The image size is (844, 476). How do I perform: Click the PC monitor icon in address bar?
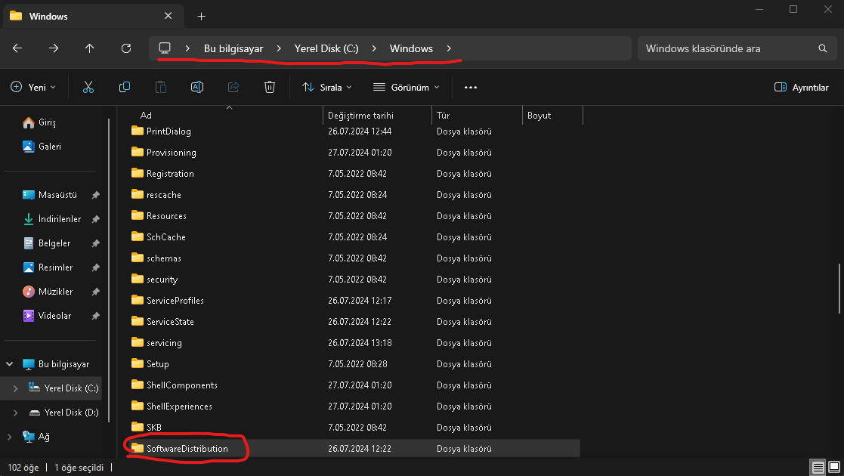(165, 48)
